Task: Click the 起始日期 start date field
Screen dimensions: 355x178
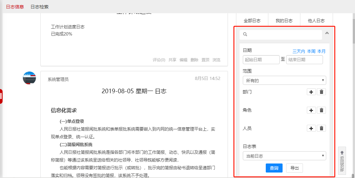Action: (x=261, y=60)
